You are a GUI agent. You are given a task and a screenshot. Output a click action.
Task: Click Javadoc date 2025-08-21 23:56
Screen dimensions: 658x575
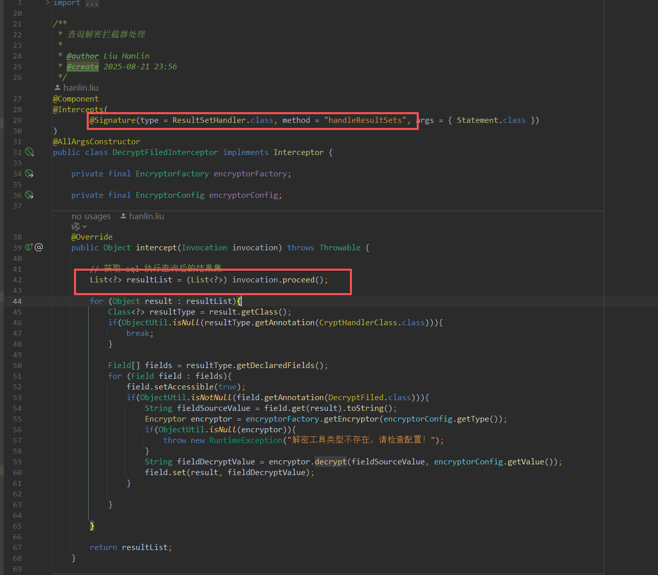click(x=140, y=67)
